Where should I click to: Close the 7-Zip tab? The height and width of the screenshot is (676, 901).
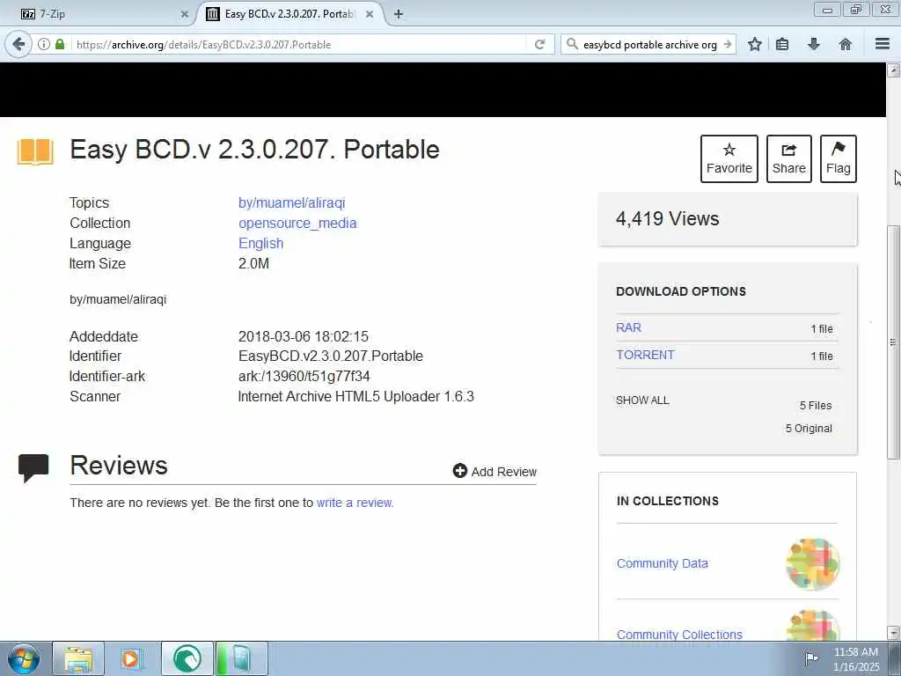click(x=185, y=14)
